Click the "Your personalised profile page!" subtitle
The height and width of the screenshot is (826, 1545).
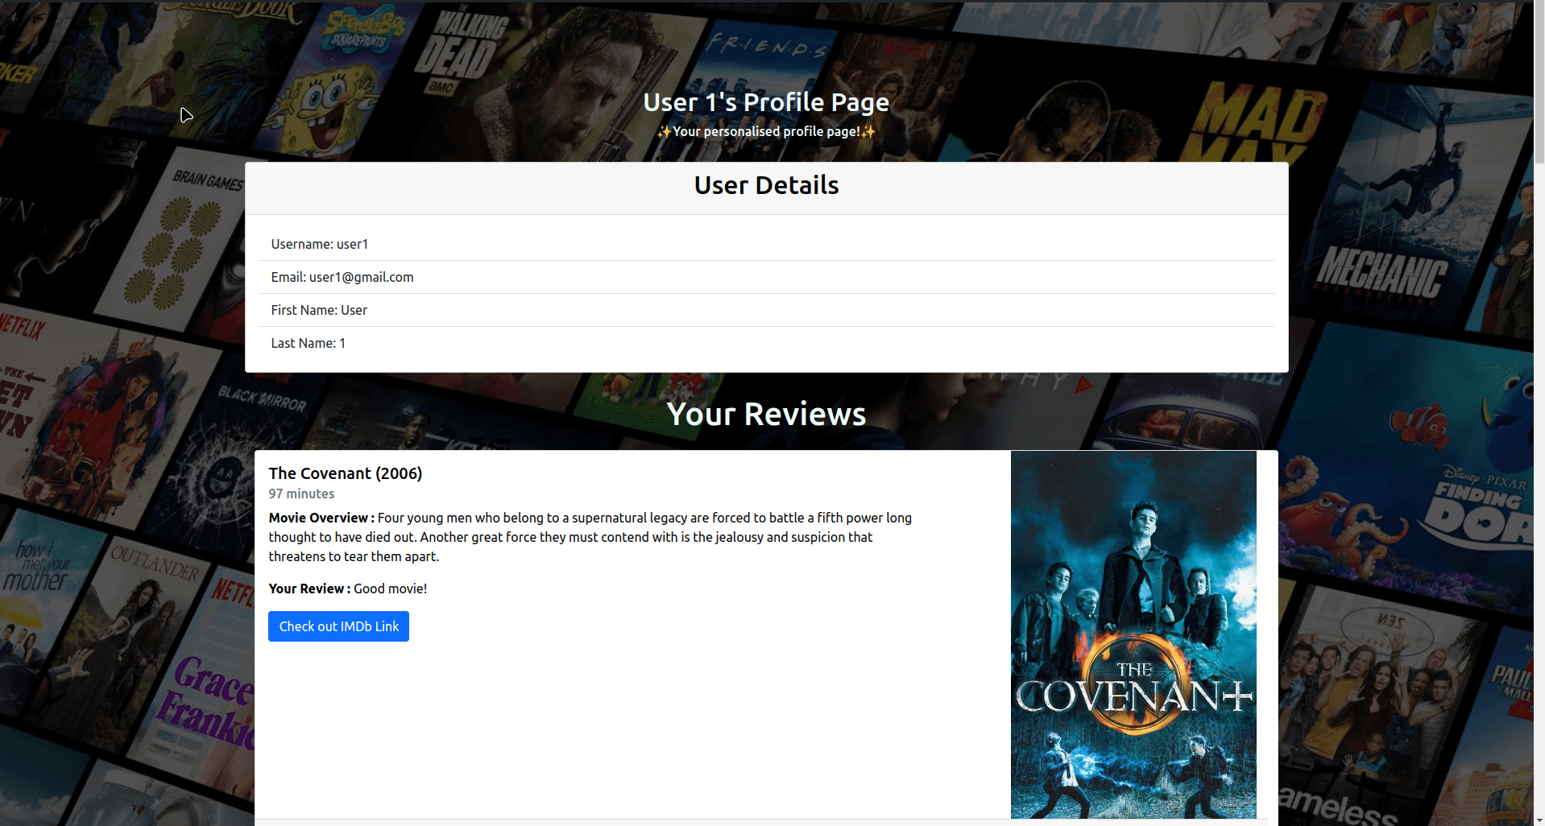[766, 131]
